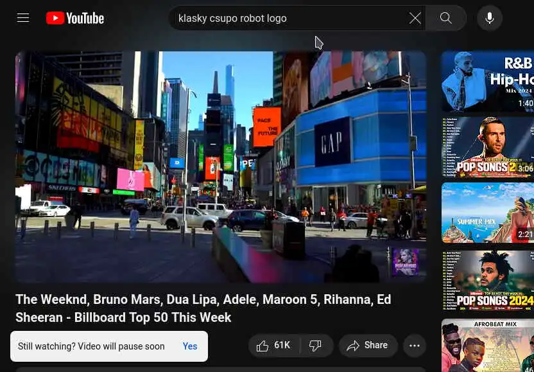
Task: Open the hamburger guide menu
Action: 23,18
